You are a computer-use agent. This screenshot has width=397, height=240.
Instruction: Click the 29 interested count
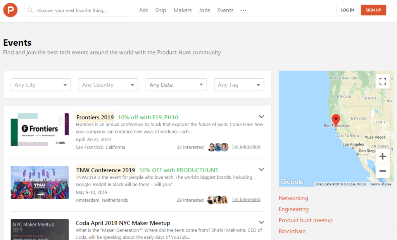tap(190, 200)
